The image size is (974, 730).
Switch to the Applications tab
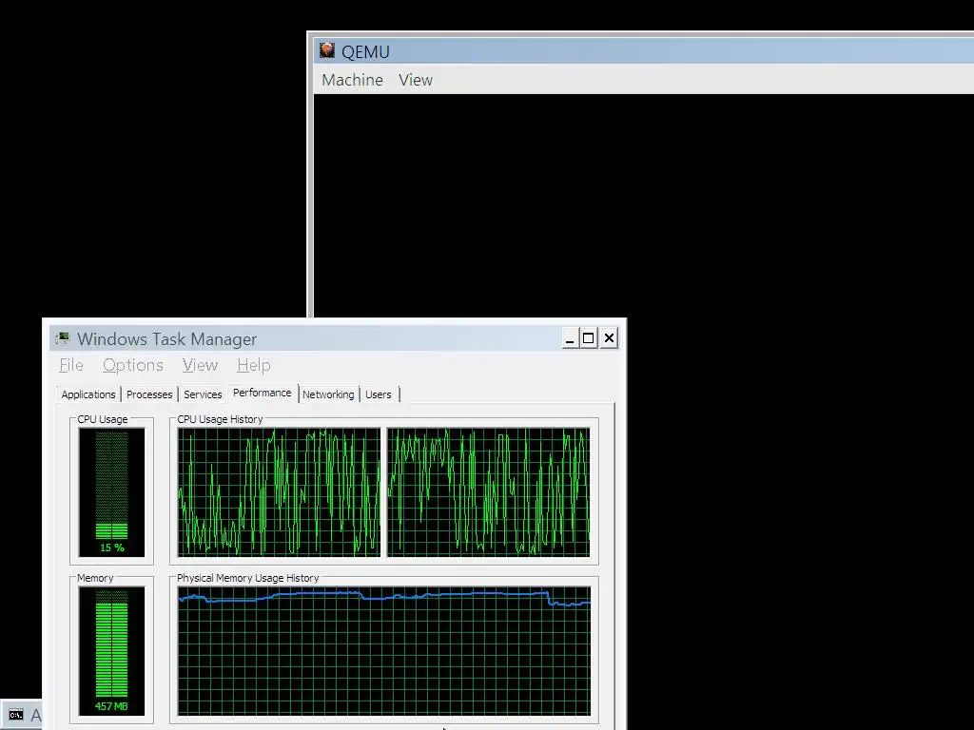coord(88,394)
